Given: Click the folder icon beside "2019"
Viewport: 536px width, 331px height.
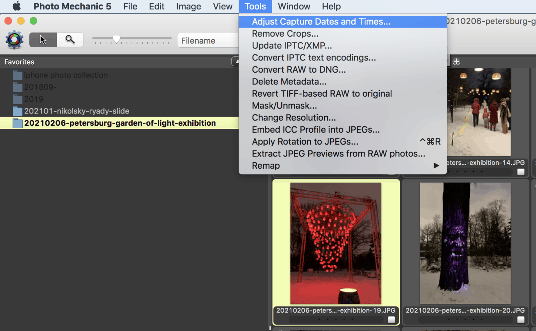Looking at the screenshot, I should pyautogui.click(x=17, y=99).
